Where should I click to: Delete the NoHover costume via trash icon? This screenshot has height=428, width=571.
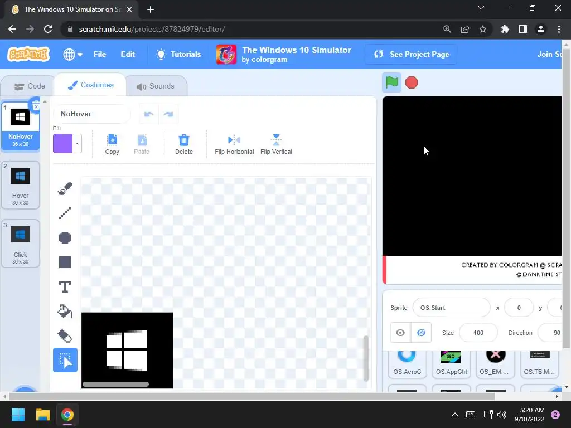click(36, 106)
